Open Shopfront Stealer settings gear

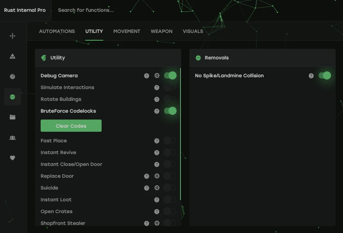point(157,223)
